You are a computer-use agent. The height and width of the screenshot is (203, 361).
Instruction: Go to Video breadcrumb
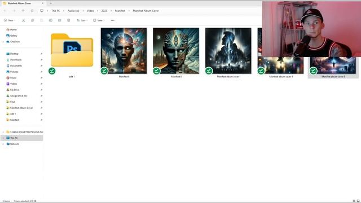(90, 11)
